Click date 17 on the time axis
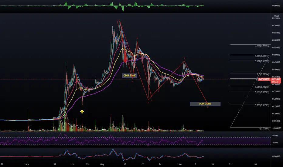The width and height of the screenshot is (283, 167). click(142, 165)
